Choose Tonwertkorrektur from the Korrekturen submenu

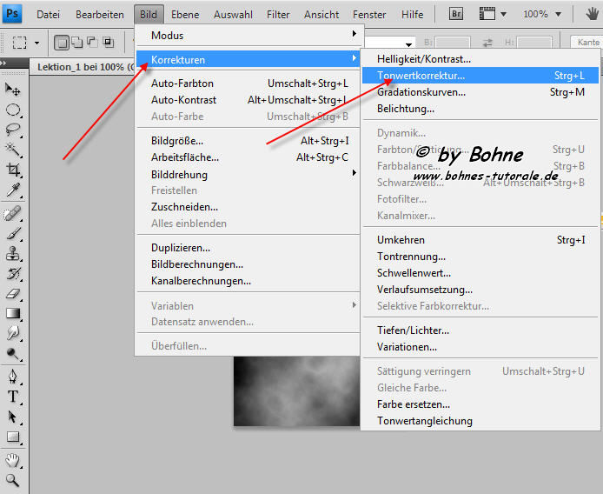[x=421, y=76]
